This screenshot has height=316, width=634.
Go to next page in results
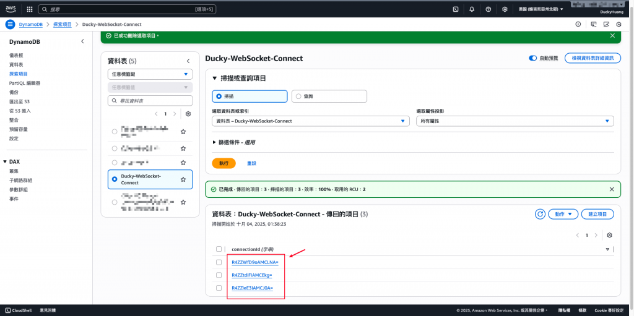click(596, 235)
